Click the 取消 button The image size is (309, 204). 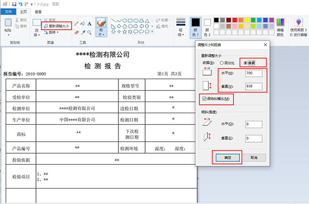pos(254,158)
